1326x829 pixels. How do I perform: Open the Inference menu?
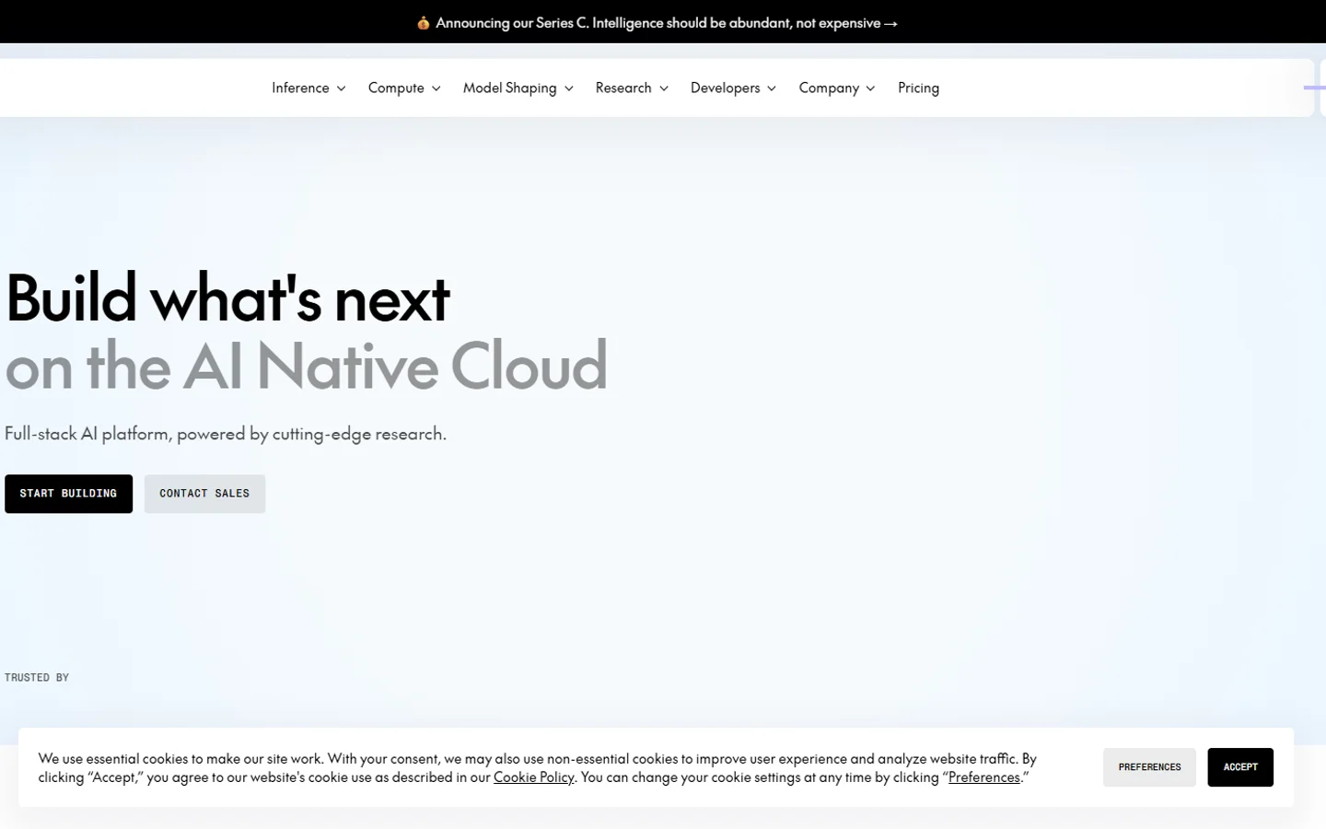coord(300,88)
